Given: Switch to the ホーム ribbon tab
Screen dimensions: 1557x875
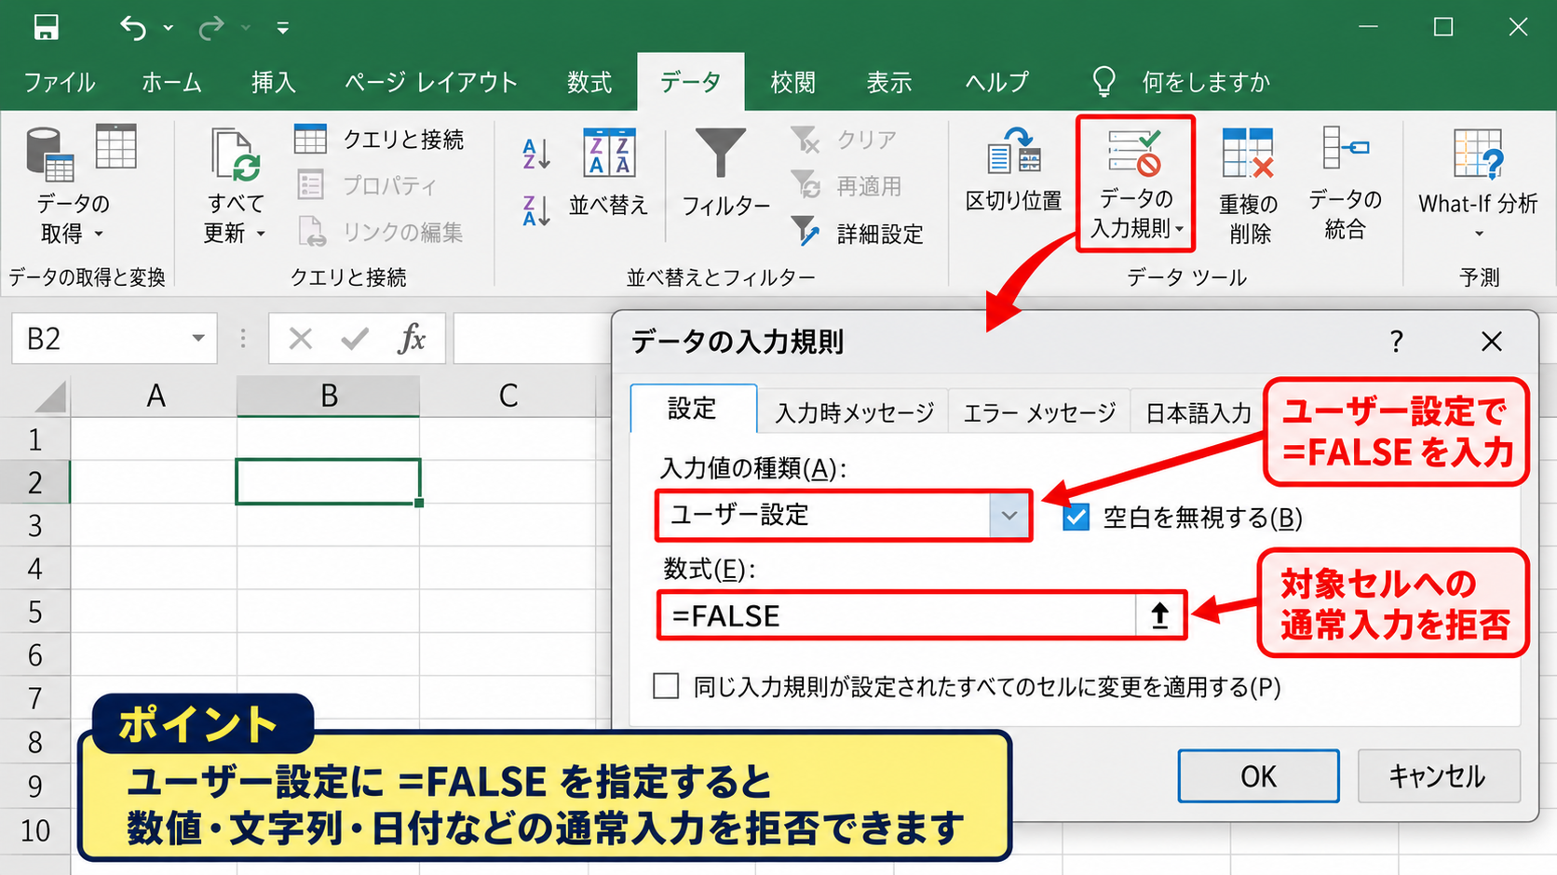Looking at the screenshot, I should click(171, 83).
